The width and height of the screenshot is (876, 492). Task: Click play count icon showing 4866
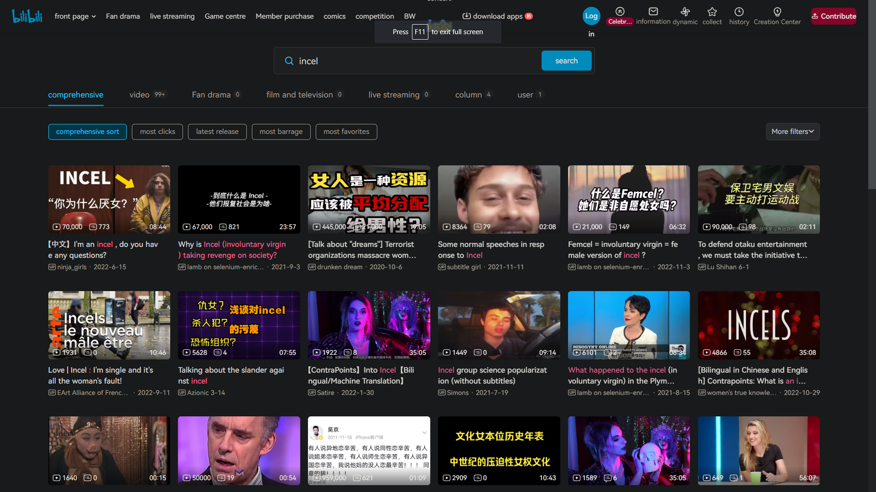(707, 353)
